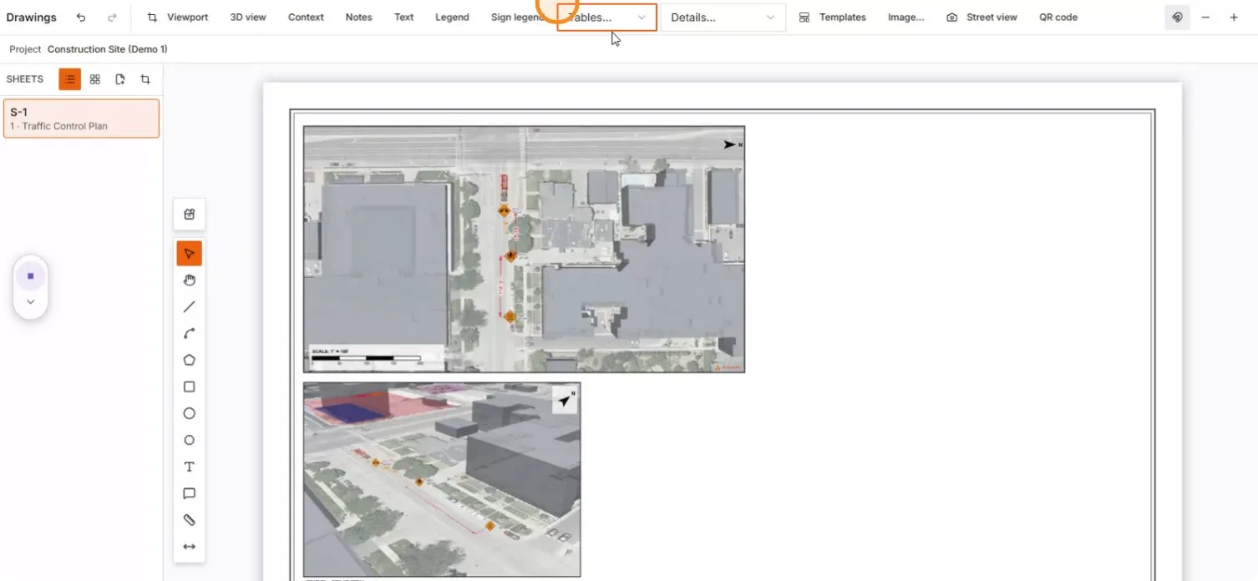Click the 3D perspective viewport
Viewport: 1258px width, 581px height.
tap(442, 479)
